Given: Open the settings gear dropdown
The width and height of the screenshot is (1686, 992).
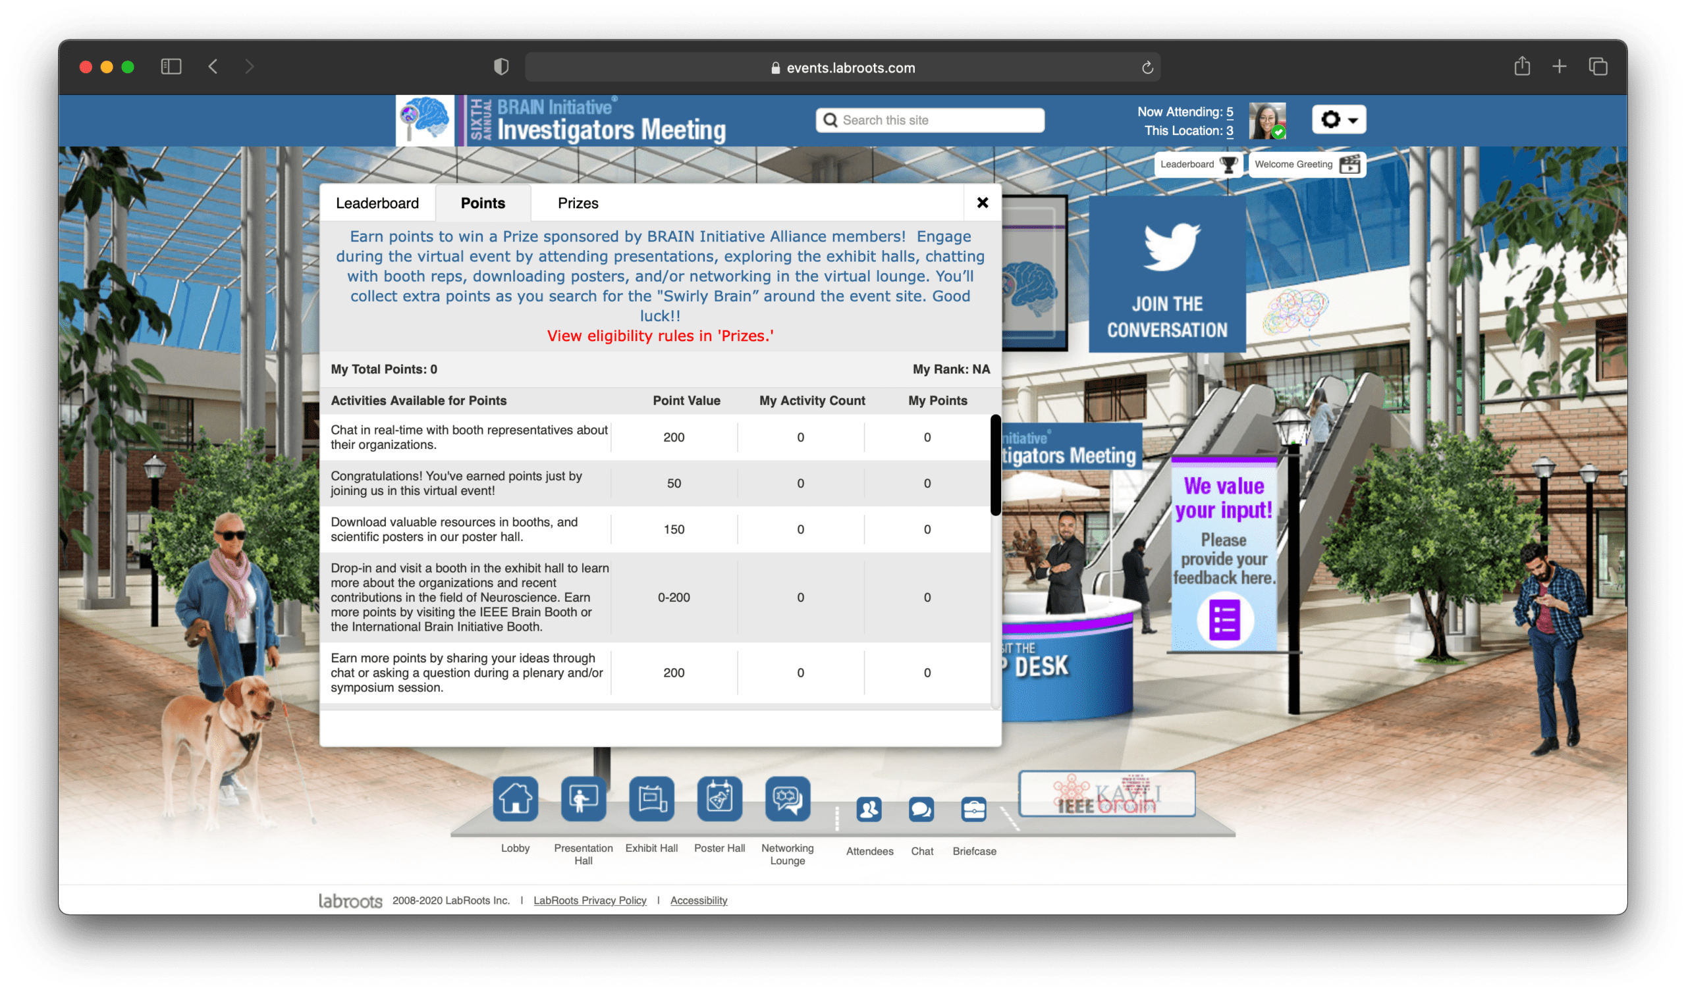Looking at the screenshot, I should pos(1338,120).
